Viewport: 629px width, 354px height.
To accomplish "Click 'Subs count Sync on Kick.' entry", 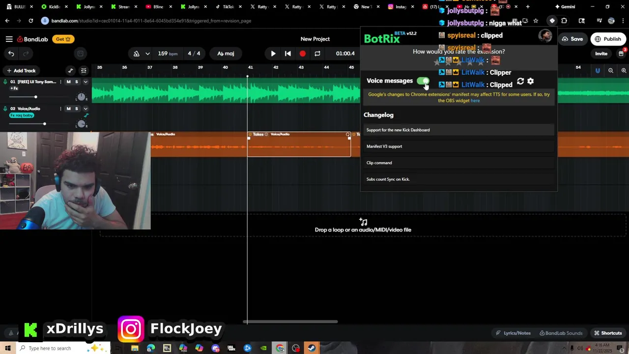I will [459, 179].
